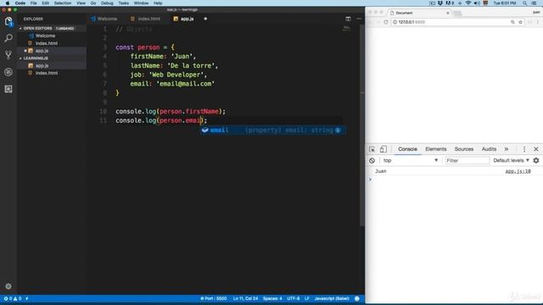
Task: Toggle the DevTools device toolbar icon
Action: point(383,149)
